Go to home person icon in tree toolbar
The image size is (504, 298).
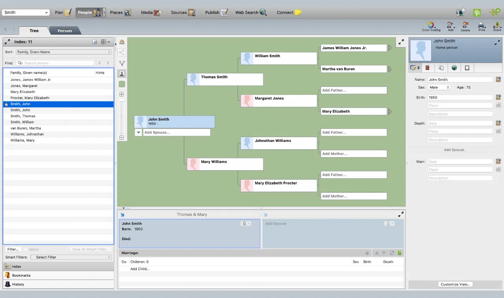tap(122, 42)
